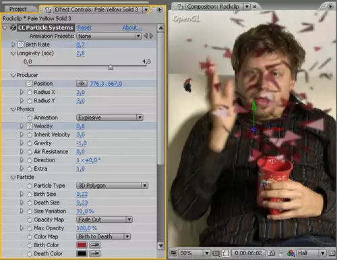
Task: Click the Position crosshair point picker
Action: coord(82,84)
